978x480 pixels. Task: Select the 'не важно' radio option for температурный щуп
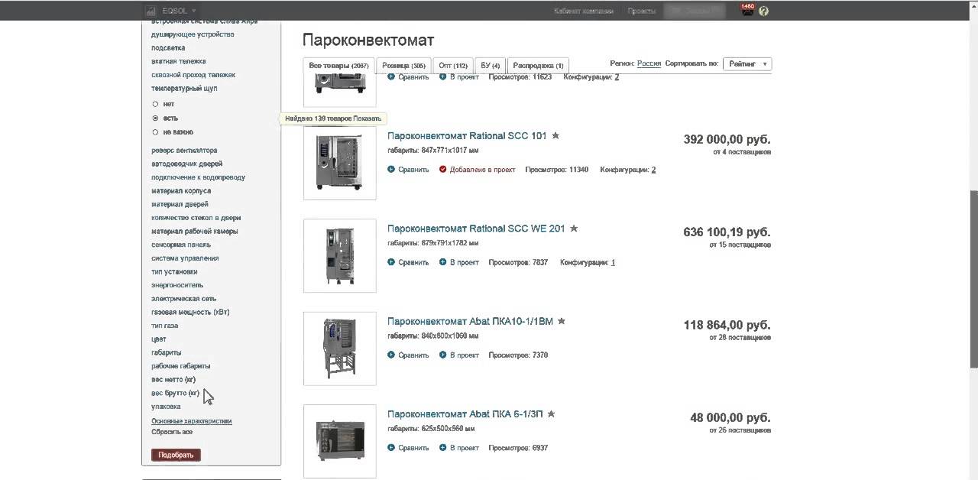coord(156,132)
